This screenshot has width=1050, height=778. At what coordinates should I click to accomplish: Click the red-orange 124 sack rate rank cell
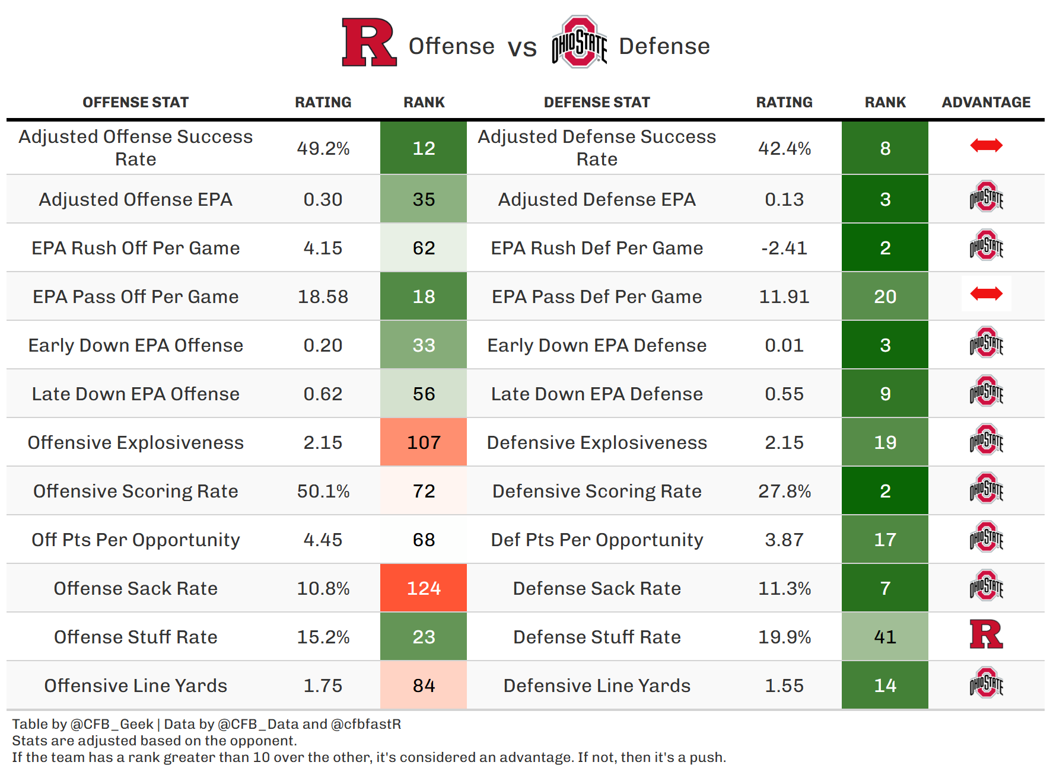(x=424, y=588)
